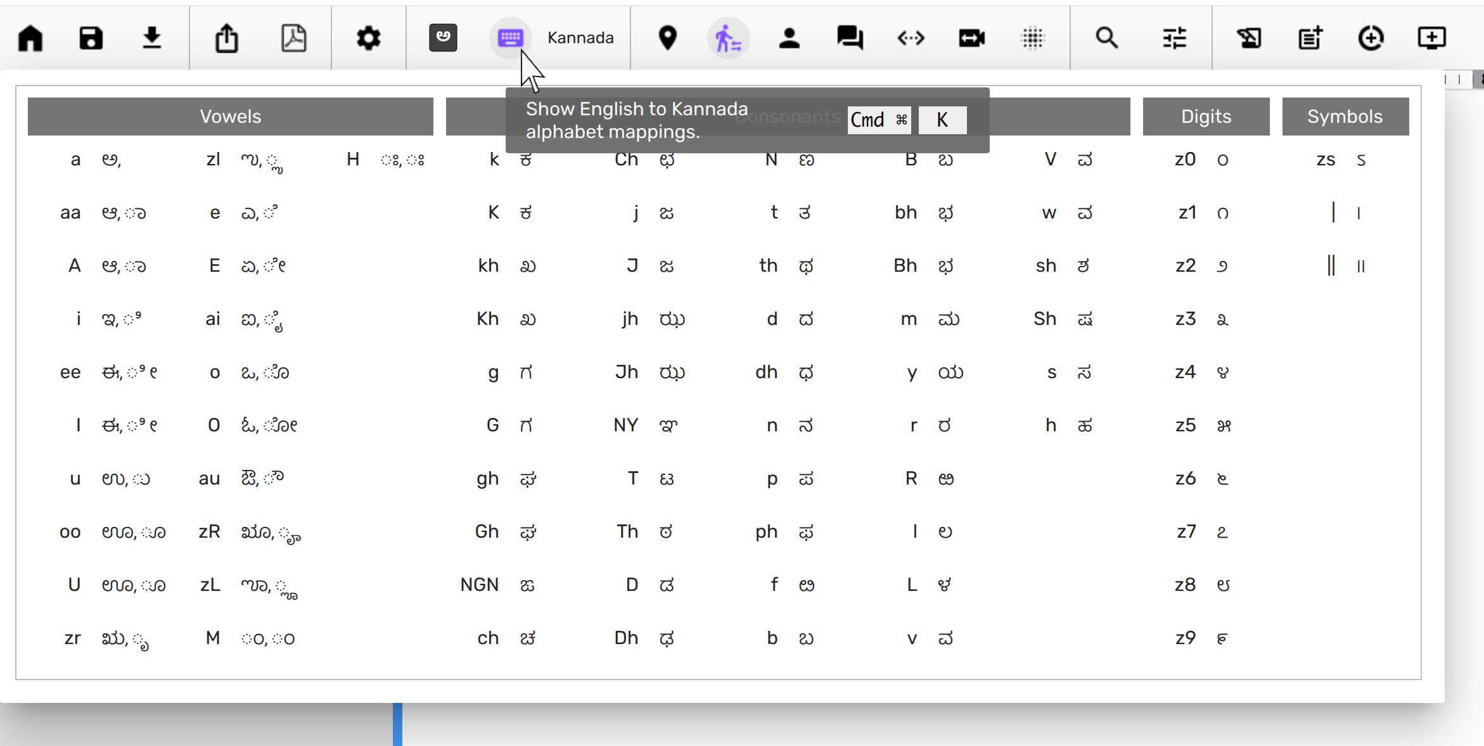This screenshot has height=746, width=1484.
Task: Click the Vowels section header
Action: [230, 117]
